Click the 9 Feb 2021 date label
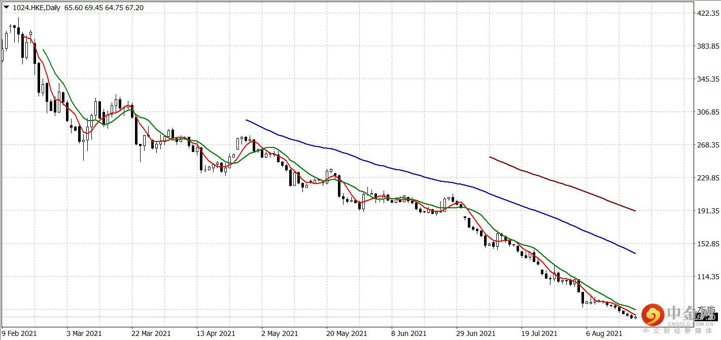Image resolution: width=721 pixels, height=340 pixels. 20,333
